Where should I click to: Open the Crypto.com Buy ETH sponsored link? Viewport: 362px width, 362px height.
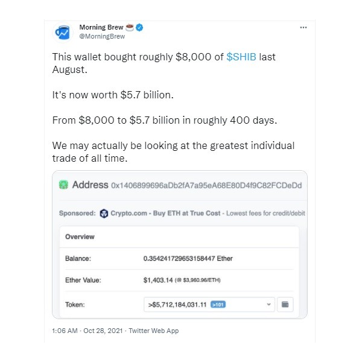[165, 214]
